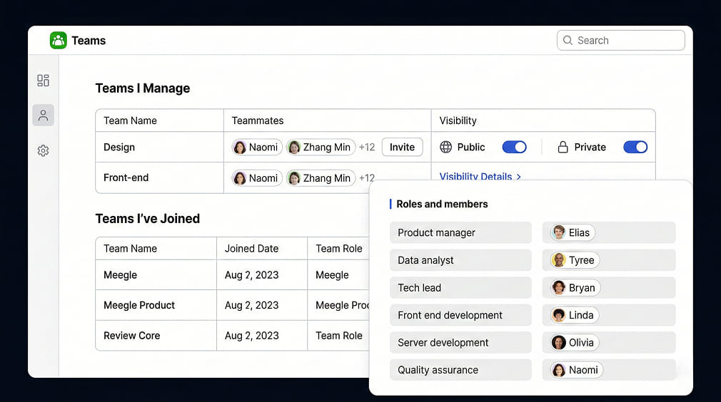Click into the Search field
The width and height of the screenshot is (721, 402).
click(x=628, y=41)
